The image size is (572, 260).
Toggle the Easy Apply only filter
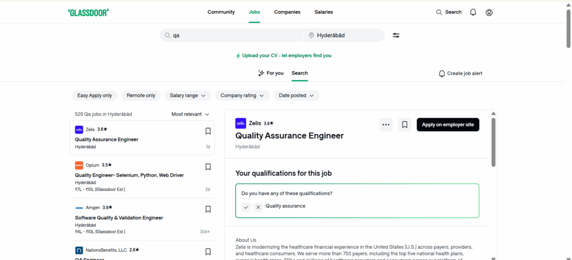(95, 95)
